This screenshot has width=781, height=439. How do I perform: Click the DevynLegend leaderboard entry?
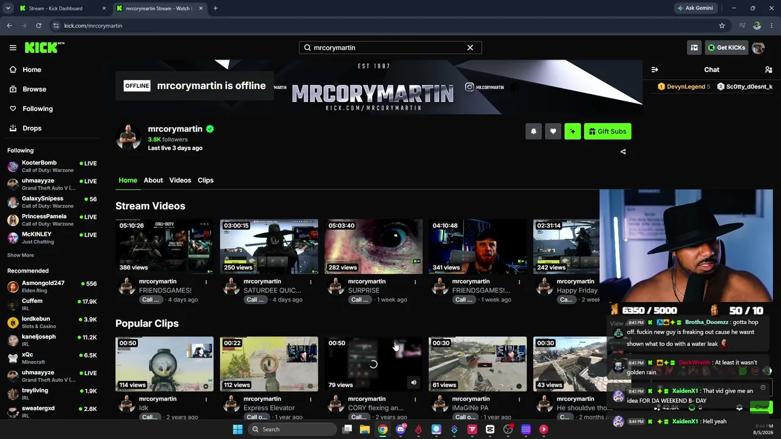684,87
